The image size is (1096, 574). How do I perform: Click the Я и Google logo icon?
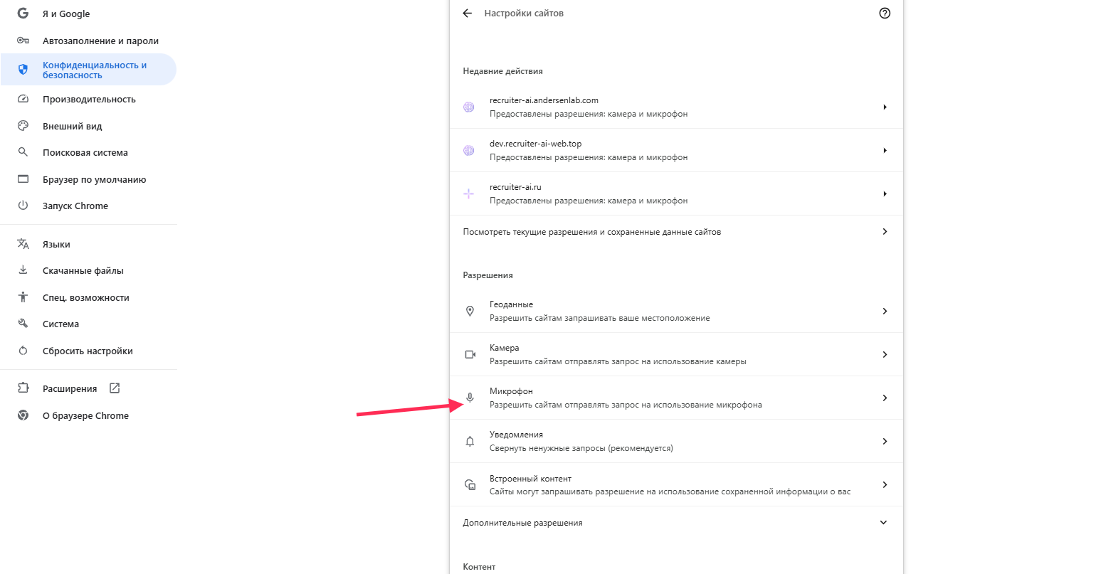click(23, 14)
